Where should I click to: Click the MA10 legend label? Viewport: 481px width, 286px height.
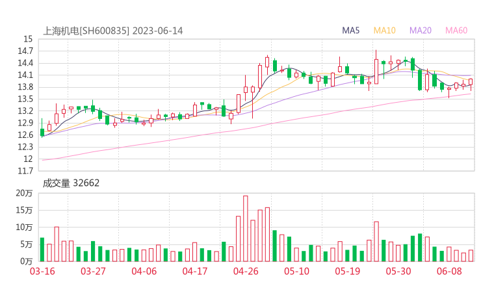pyautogui.click(x=384, y=31)
